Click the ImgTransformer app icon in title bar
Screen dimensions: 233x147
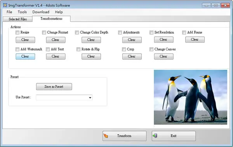5,5
